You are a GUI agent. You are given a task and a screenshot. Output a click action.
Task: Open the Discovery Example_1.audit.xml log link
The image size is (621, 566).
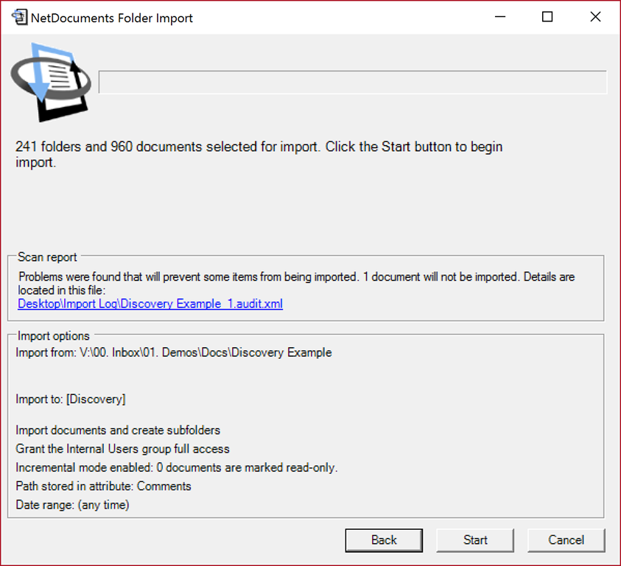pos(150,304)
